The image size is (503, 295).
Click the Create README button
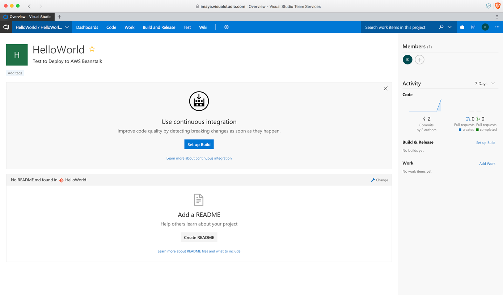point(199,237)
